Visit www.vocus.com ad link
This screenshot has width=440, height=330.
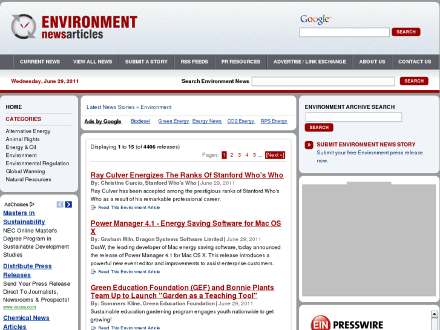pyautogui.click(x=19, y=307)
